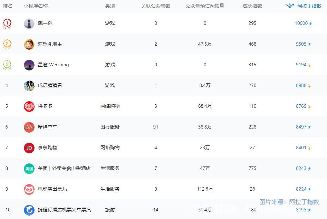
Task: Open the 电影演出票儿 cat icon
Action: [x=29, y=189]
